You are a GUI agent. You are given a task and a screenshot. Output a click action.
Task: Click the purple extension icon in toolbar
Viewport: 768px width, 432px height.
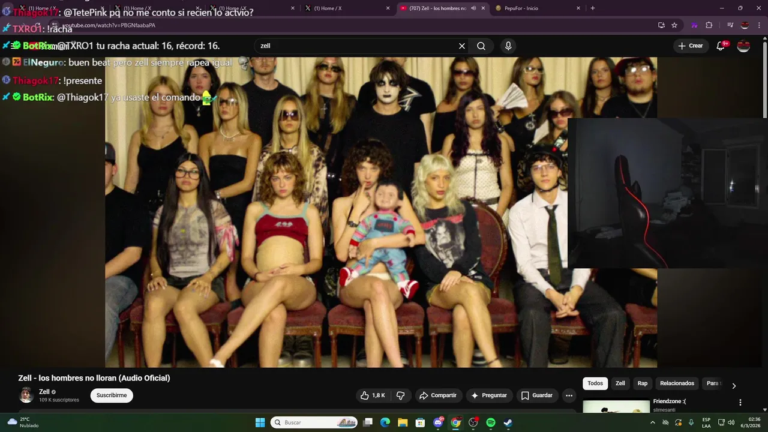pyautogui.click(x=694, y=25)
